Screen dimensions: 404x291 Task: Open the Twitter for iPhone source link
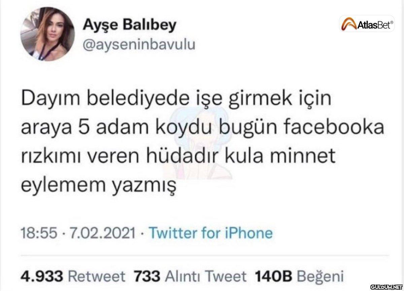[210, 233]
